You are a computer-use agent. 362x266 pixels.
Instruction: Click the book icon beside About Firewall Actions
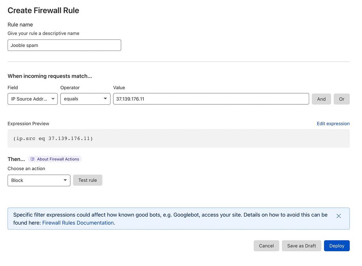point(33,159)
